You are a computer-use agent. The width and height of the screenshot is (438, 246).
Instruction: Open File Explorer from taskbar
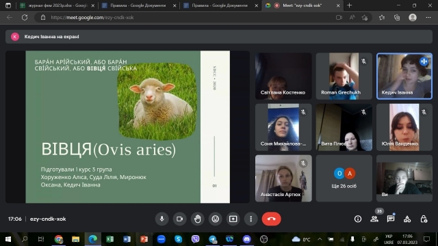pos(75,239)
